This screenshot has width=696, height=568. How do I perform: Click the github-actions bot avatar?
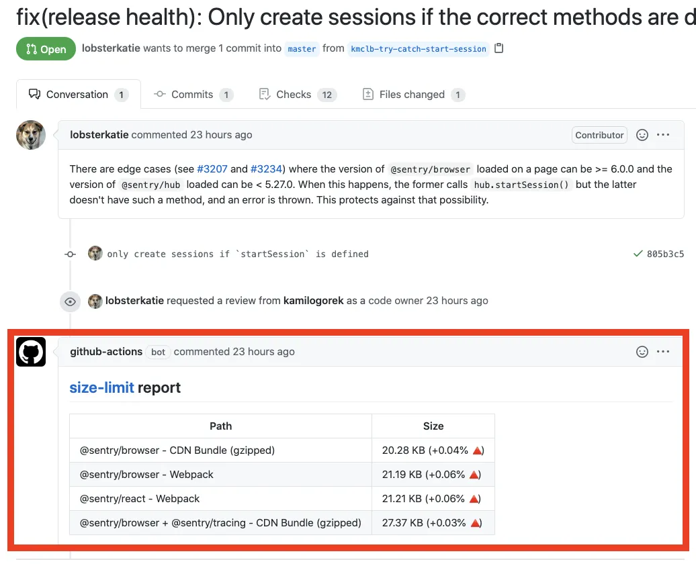click(x=31, y=352)
